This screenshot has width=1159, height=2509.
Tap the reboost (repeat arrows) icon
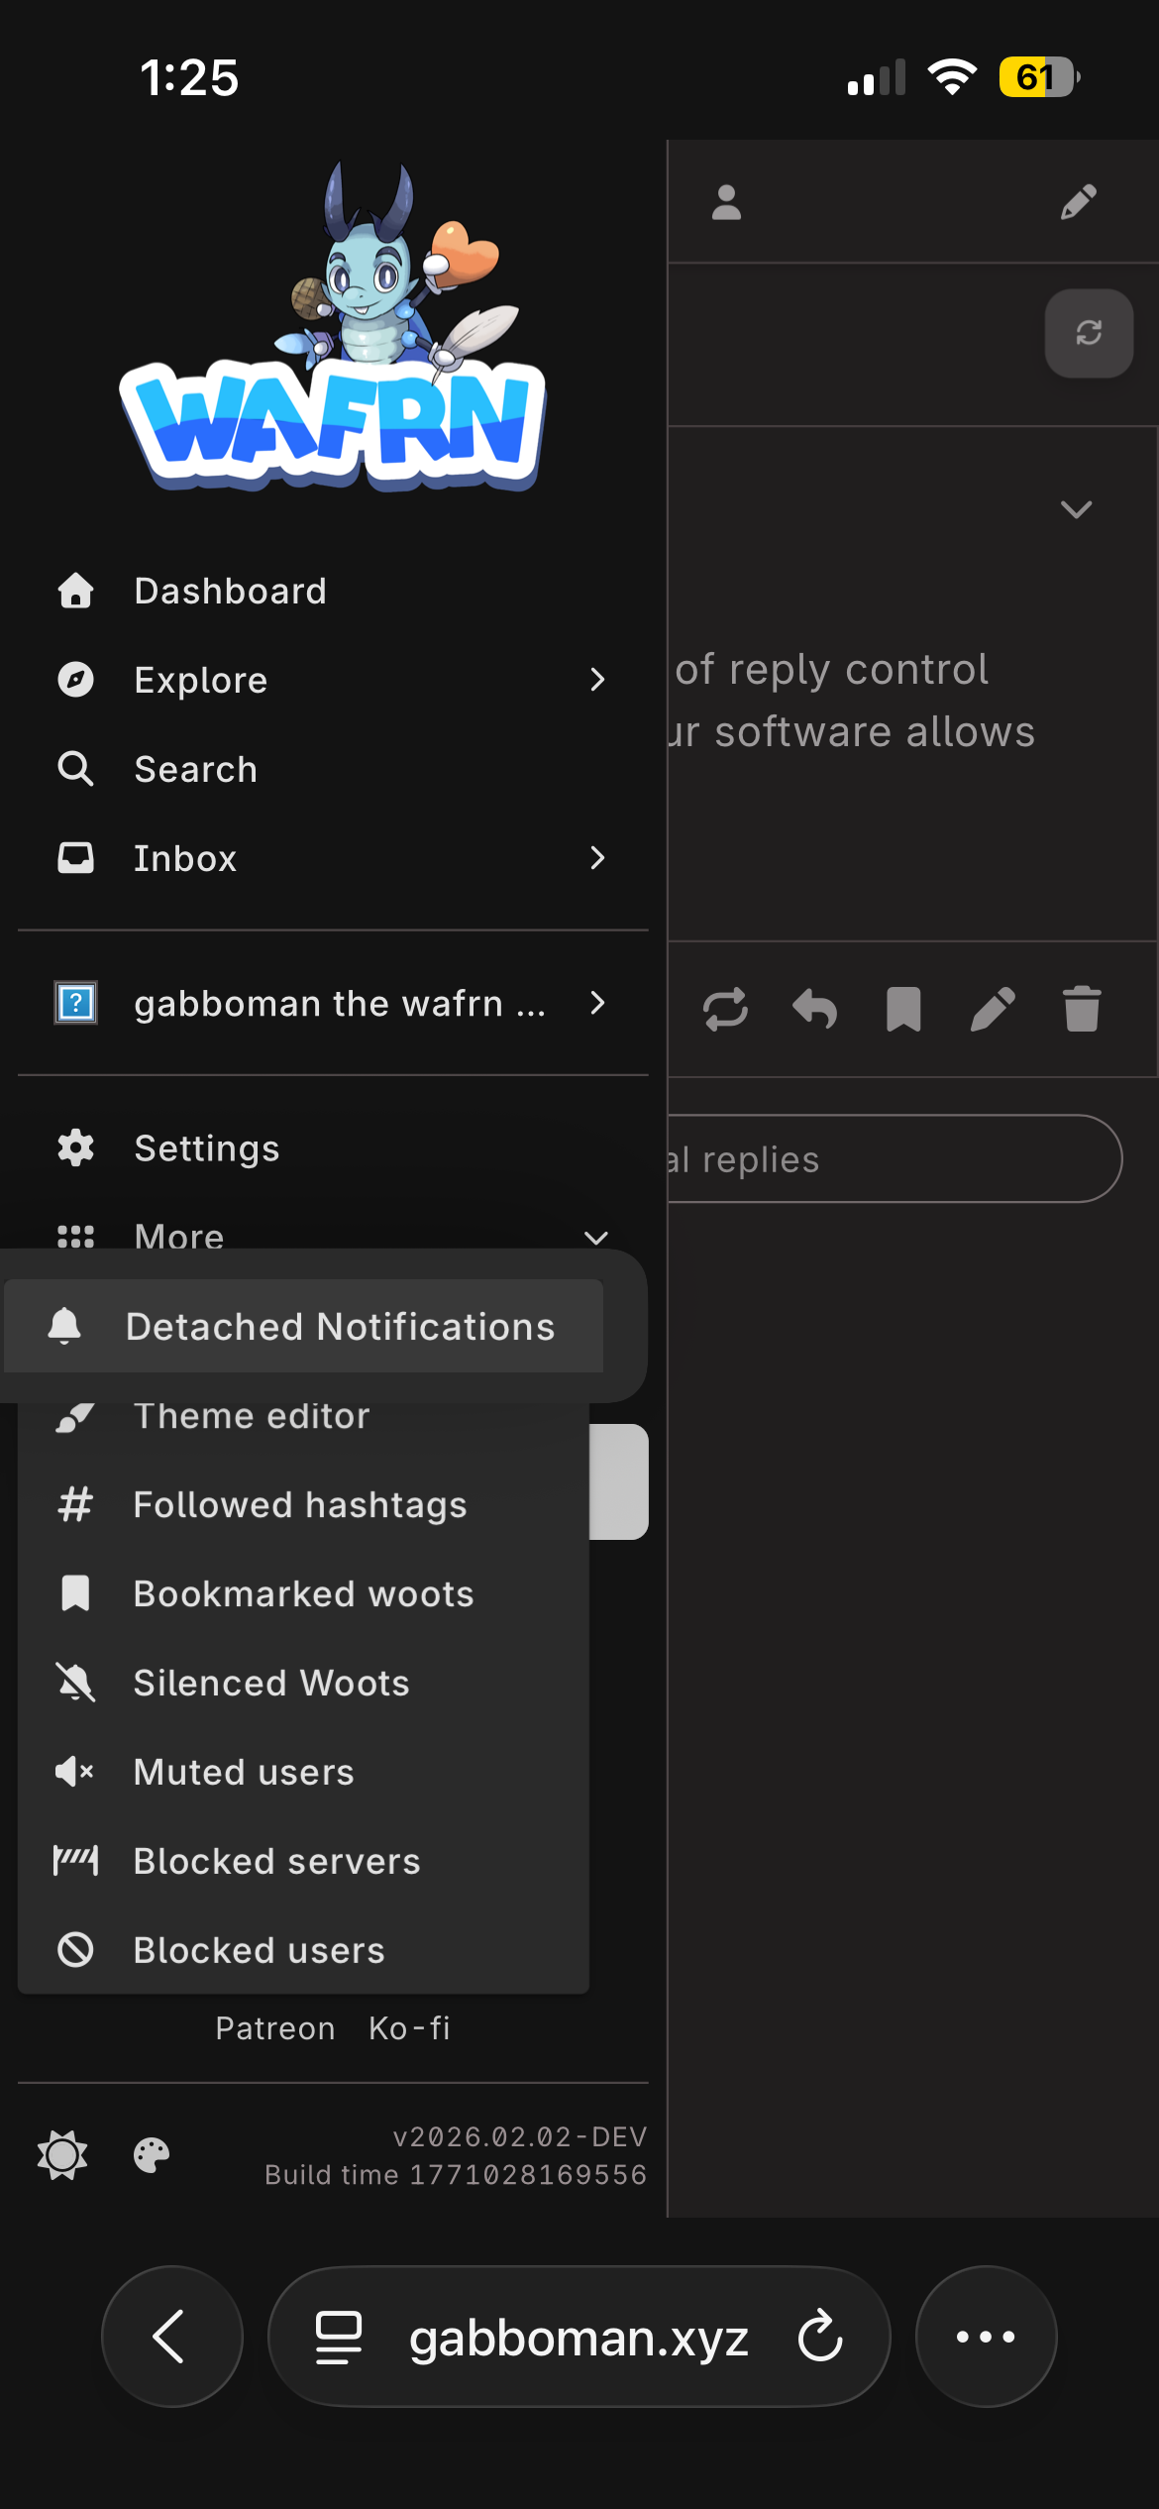coord(725,1010)
